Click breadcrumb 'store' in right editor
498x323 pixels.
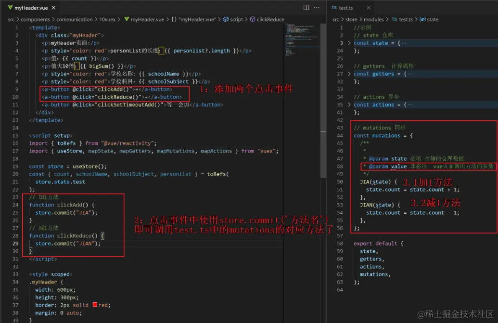click(351, 19)
